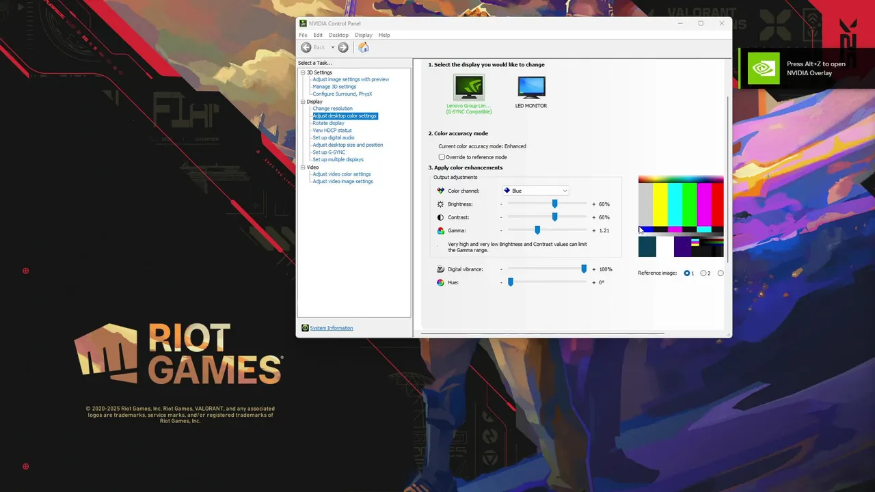Click the Digital vibrance icon
Image resolution: width=875 pixels, height=492 pixels.
[440, 269]
